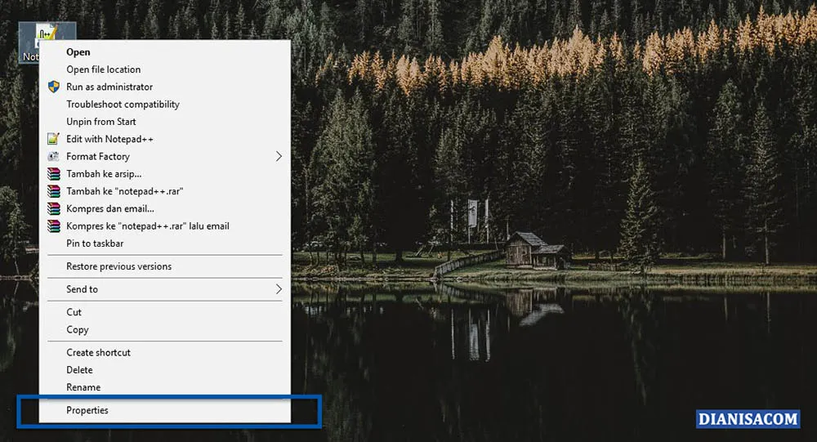Choose Run as administrator
817x442 pixels.
[x=165, y=87]
